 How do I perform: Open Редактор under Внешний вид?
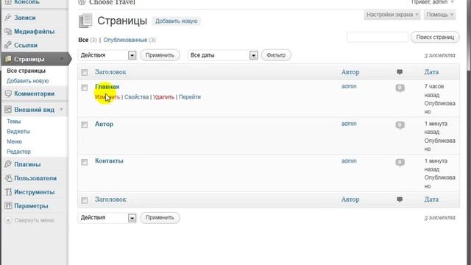(18, 152)
